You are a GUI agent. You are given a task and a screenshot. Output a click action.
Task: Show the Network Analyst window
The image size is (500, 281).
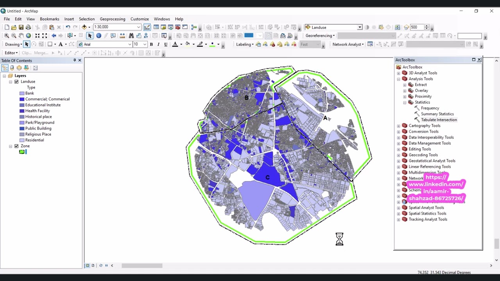point(370,44)
